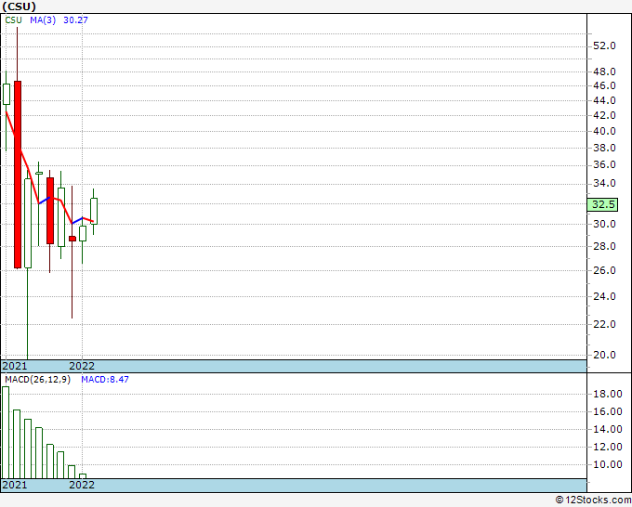Click the 2021 label on MACD axis

(x=15, y=485)
